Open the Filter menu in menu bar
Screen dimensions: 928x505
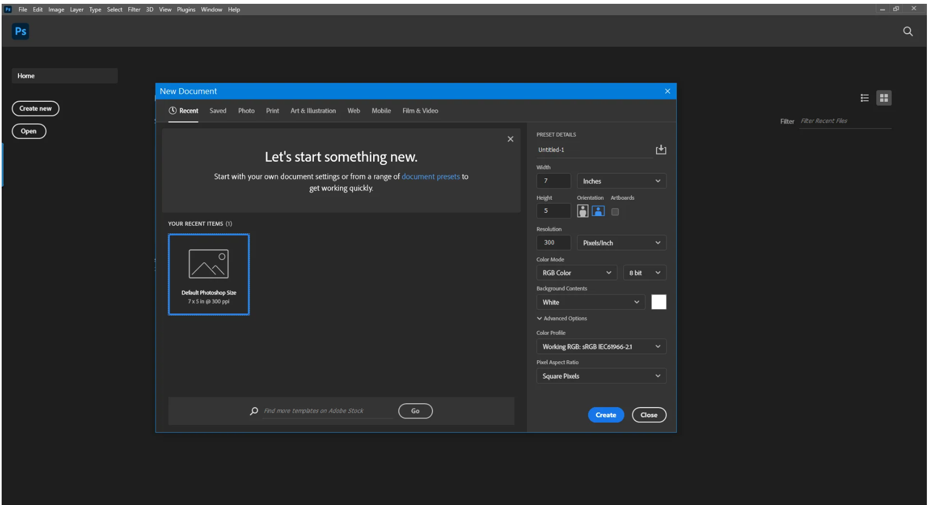[x=134, y=9]
